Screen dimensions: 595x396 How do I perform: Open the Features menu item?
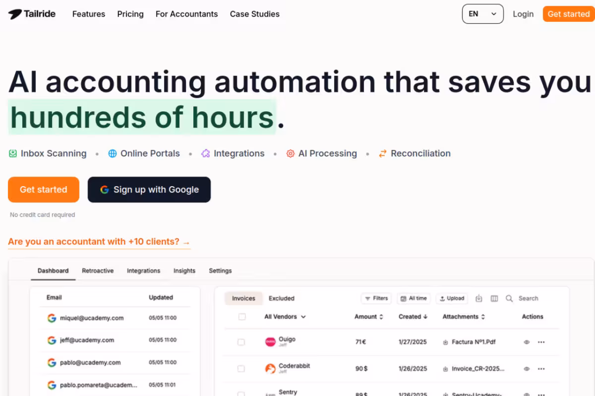[x=89, y=14]
